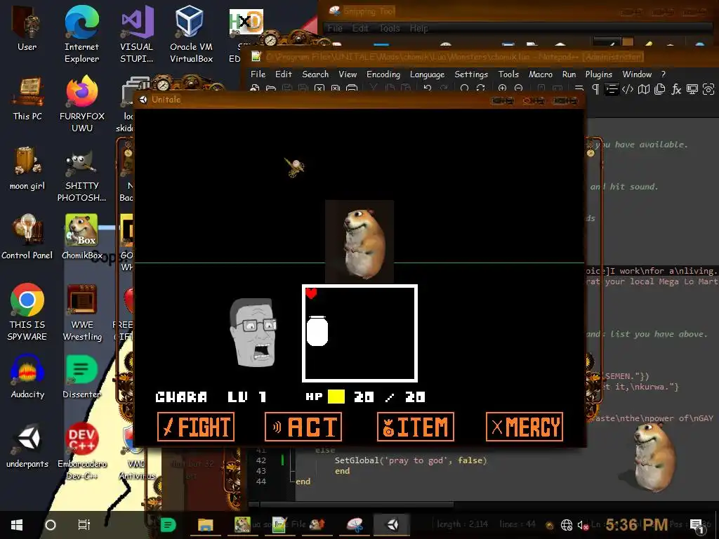719x539 pixels.
Task: Select the Embarcadero Dev-C++ desktop icon
Action: (x=81, y=451)
